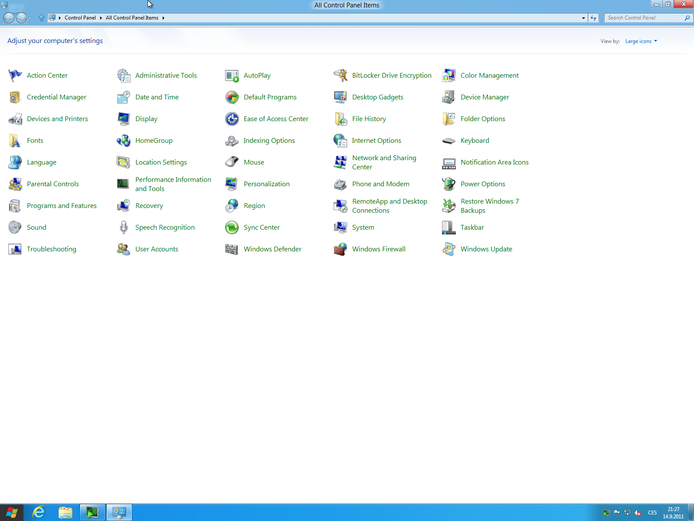Open Date and Time icon

point(124,97)
